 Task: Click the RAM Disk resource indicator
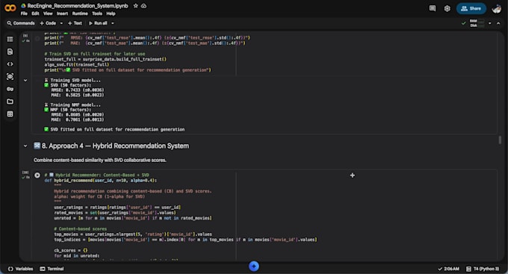point(477,23)
